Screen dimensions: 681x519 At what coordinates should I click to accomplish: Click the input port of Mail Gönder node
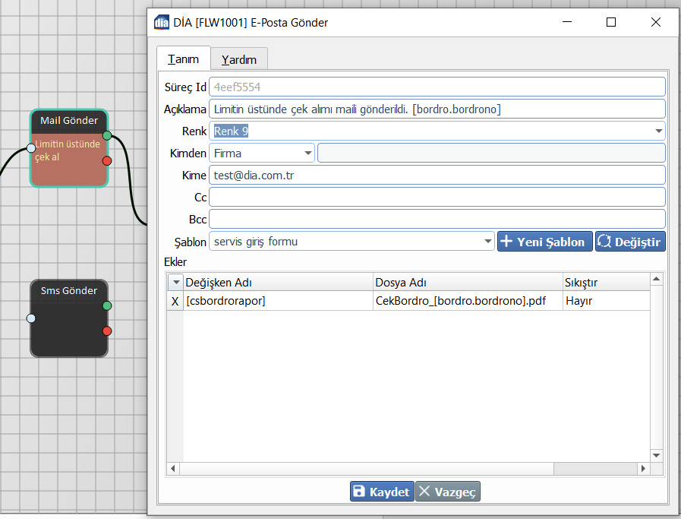pos(31,148)
